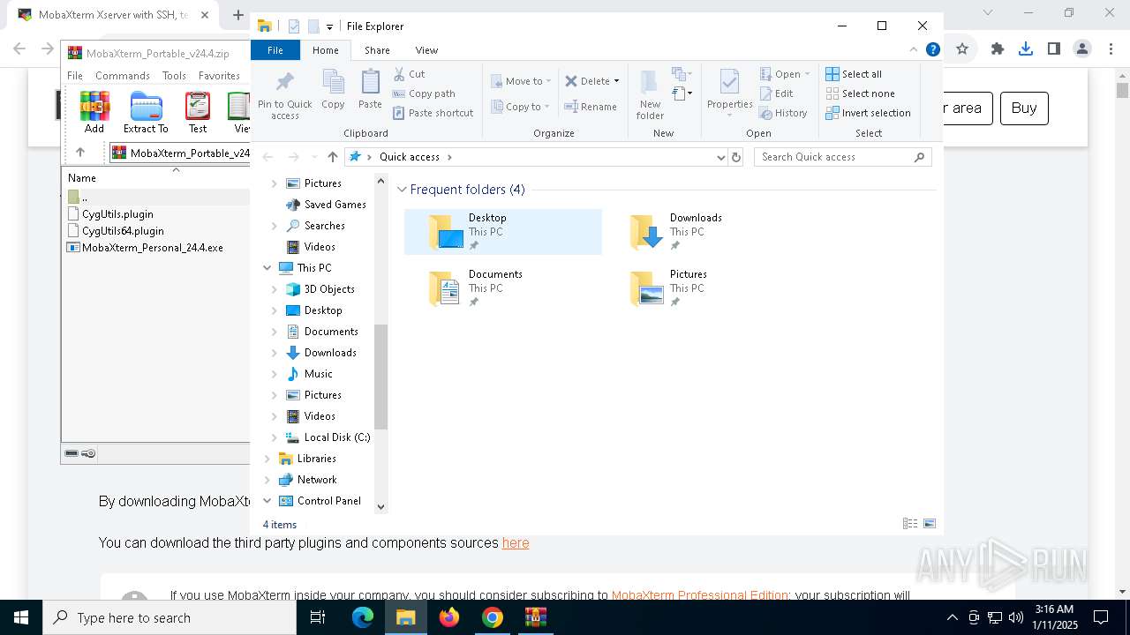
Task: Select the Downloads frequent folder
Action: point(704,232)
